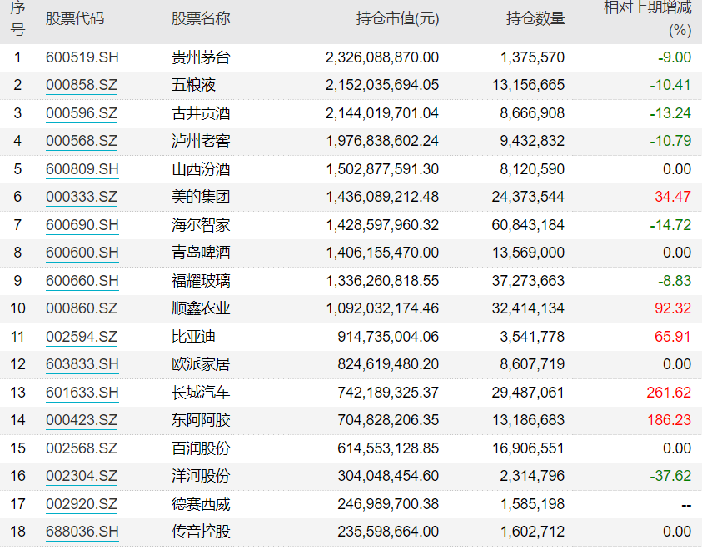Click market value 914,735,004.06
The image size is (702, 550).
point(388,337)
